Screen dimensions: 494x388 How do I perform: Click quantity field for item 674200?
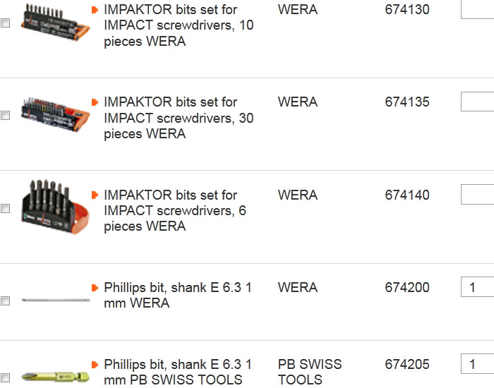(x=477, y=287)
